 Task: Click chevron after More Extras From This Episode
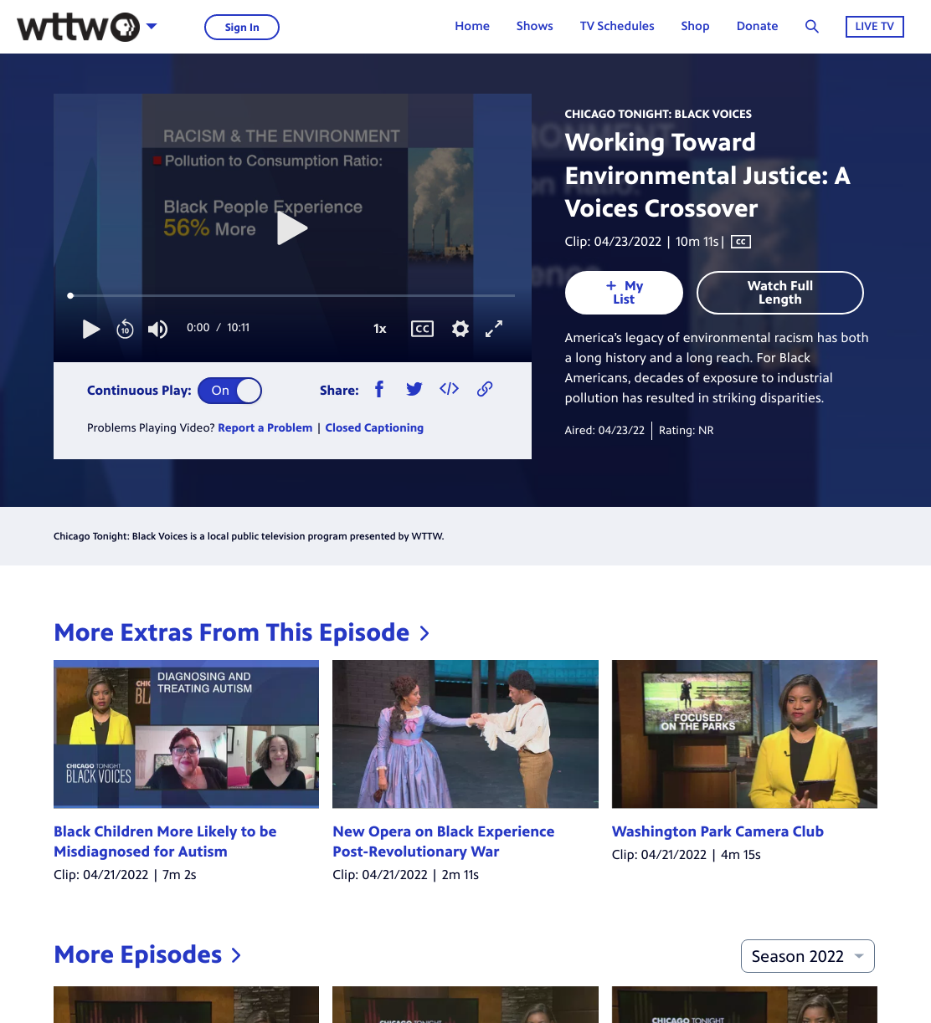[424, 634]
